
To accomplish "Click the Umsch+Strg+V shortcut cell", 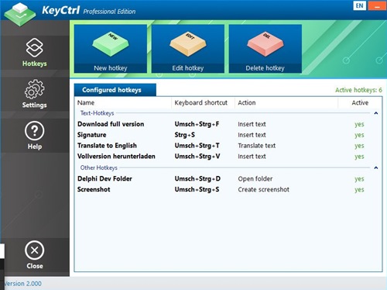I will (x=197, y=157).
